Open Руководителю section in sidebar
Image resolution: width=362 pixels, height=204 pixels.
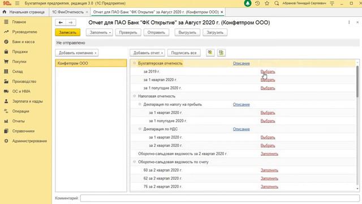click(x=24, y=32)
